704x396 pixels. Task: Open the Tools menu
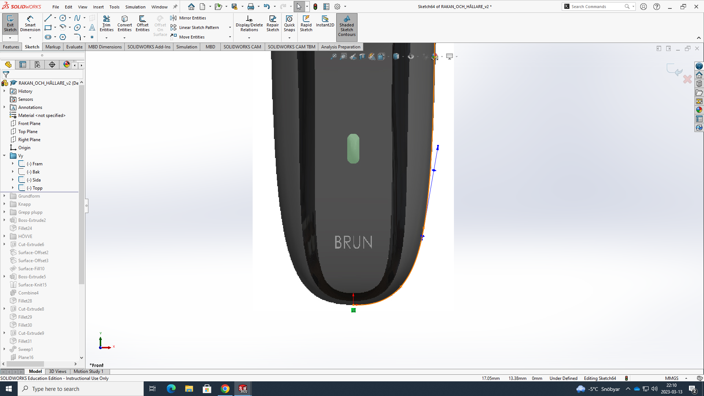[114, 7]
